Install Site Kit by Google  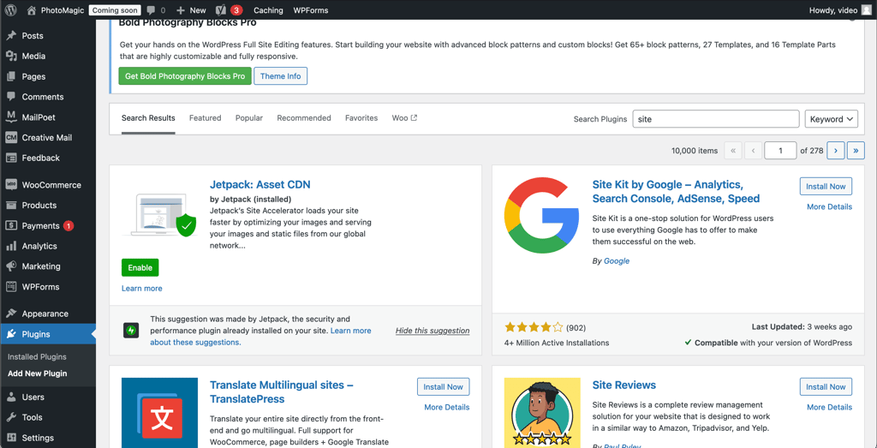pyautogui.click(x=826, y=186)
